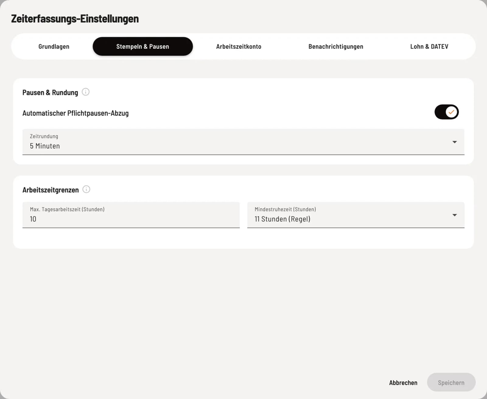Go to the Arbeitszeitkonto tab
This screenshot has height=399, width=487.
tap(239, 46)
